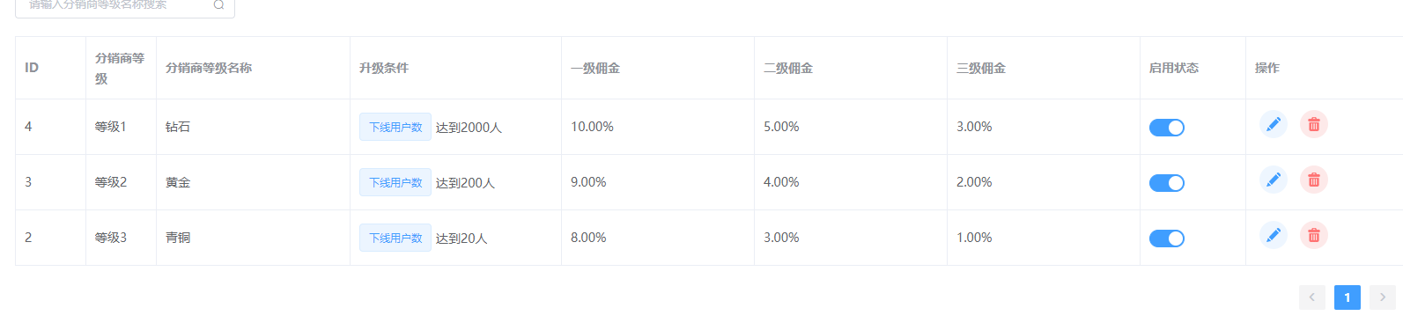
Task: Click 下线用户数 tag in 钻石 row
Action: click(395, 127)
